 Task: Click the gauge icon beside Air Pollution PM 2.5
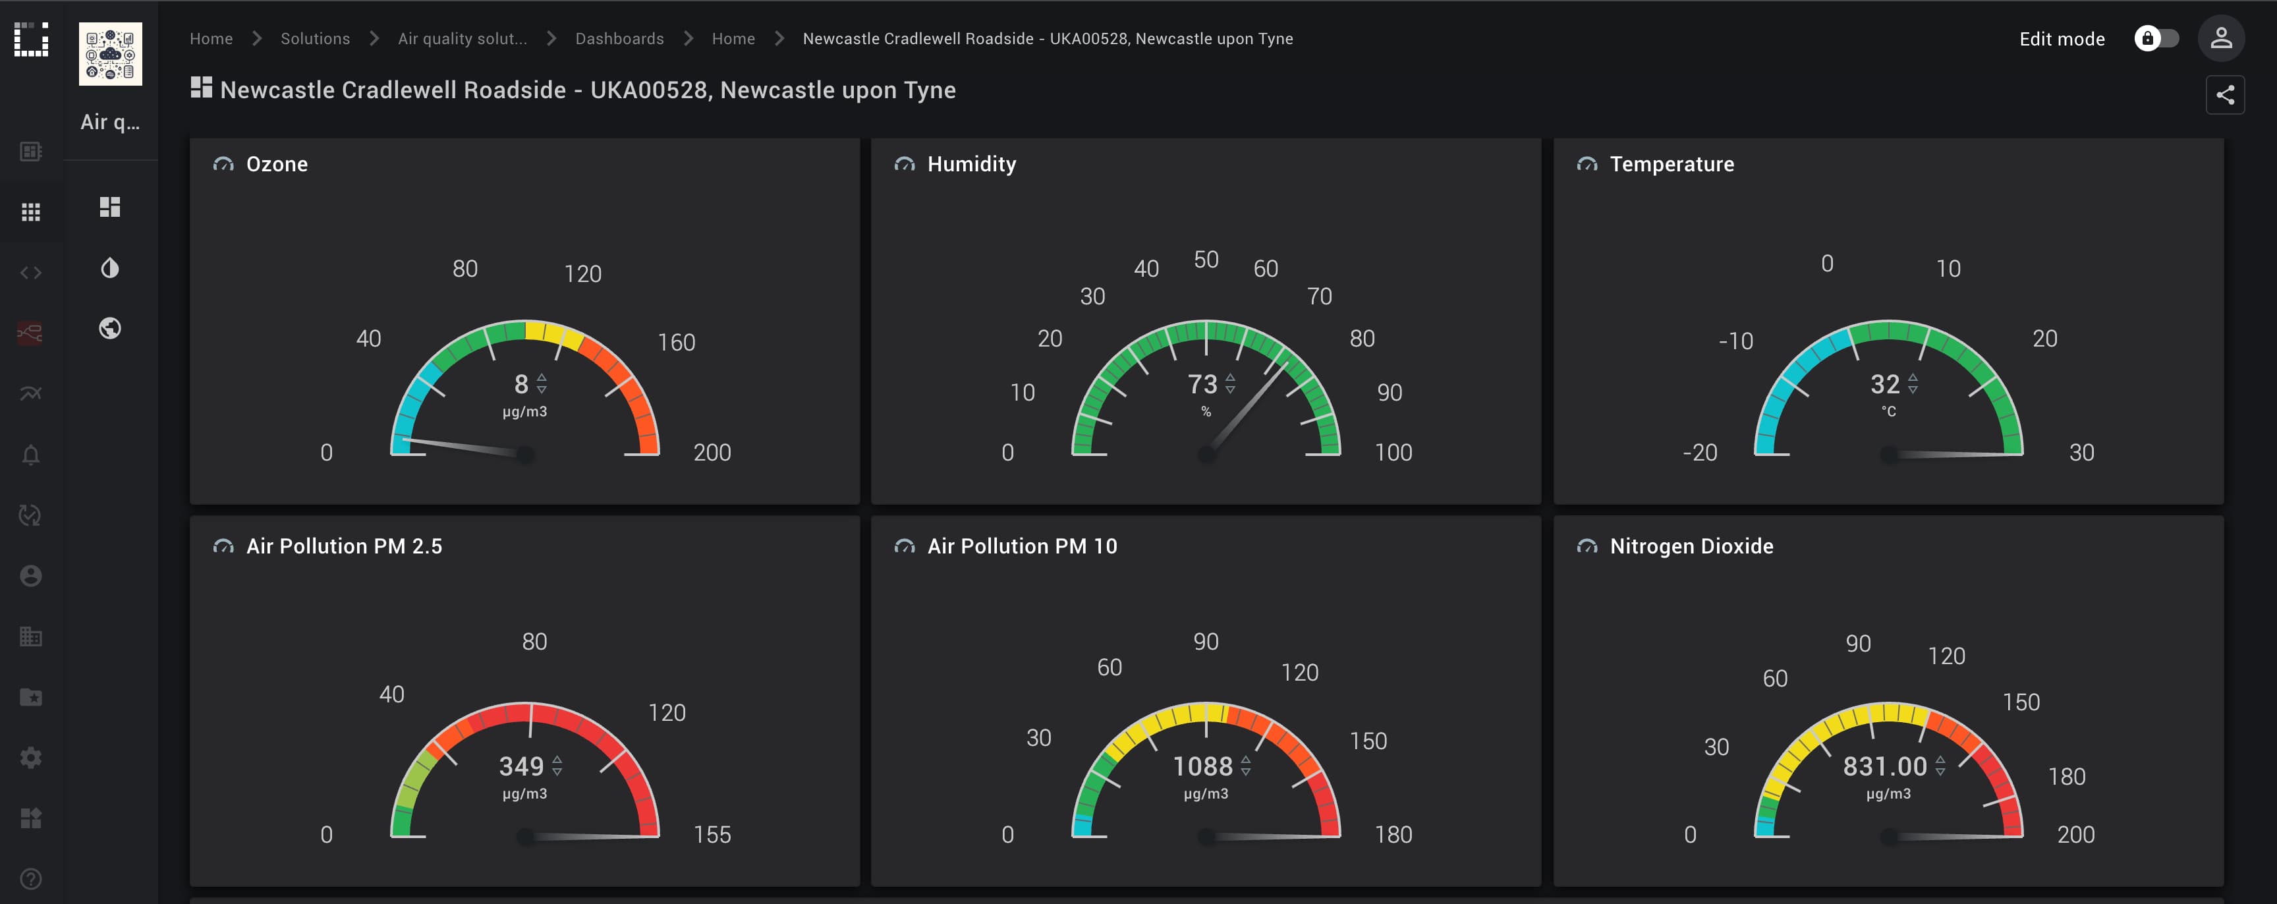point(223,547)
